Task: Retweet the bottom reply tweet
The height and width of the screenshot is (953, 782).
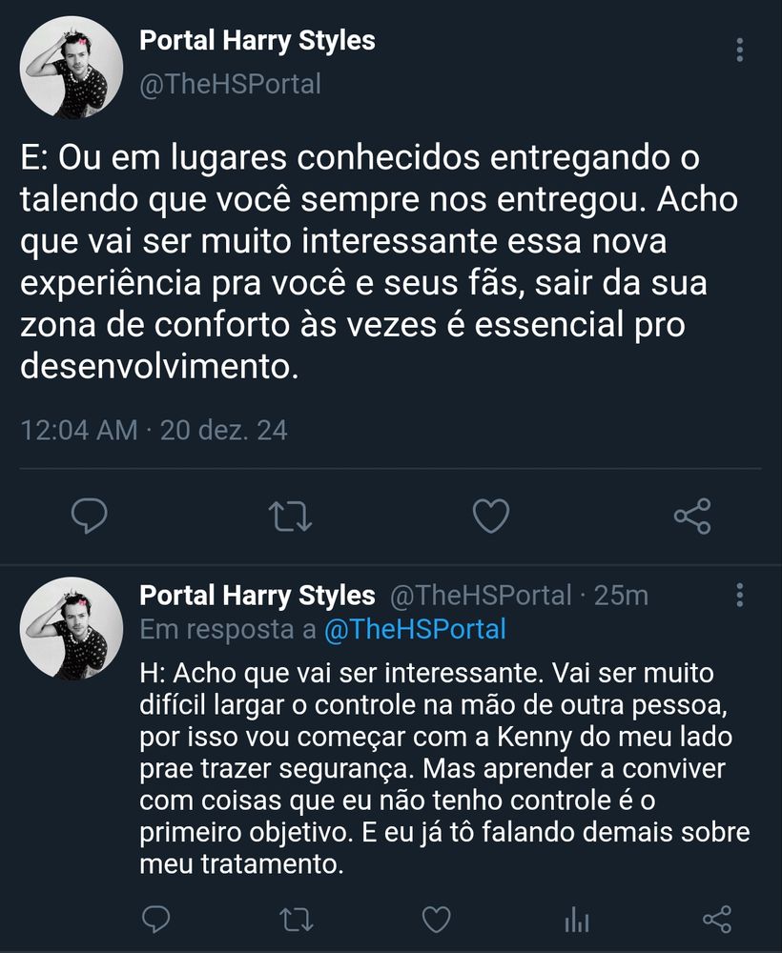Action: point(295,919)
